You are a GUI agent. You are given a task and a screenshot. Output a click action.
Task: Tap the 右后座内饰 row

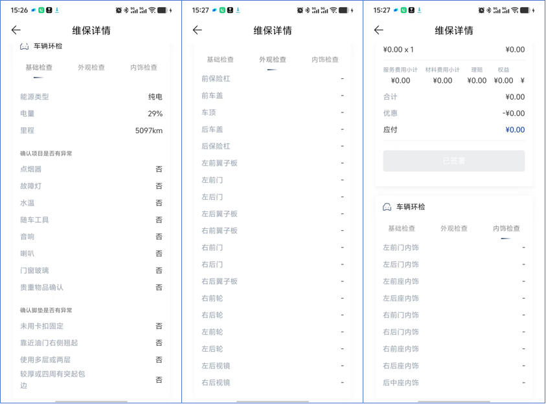click(x=454, y=366)
